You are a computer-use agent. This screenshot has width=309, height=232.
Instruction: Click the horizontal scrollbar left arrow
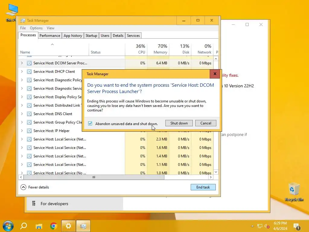[21, 177]
